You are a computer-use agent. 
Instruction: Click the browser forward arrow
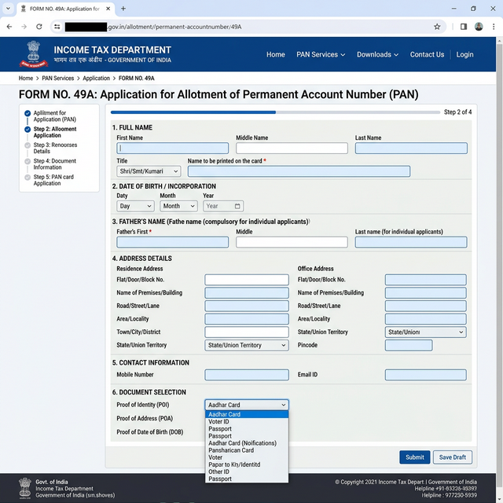pos(24,27)
